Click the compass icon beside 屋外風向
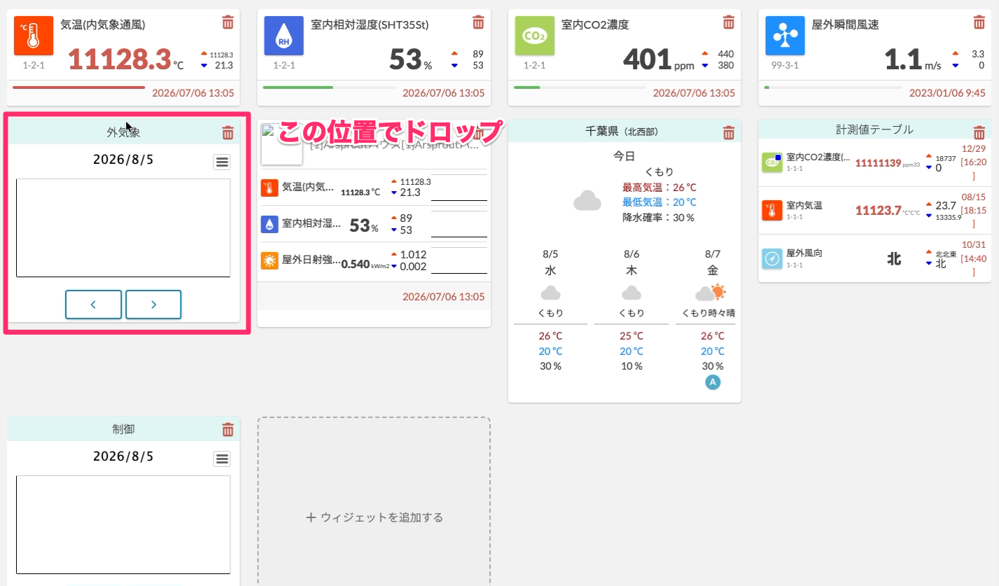 point(771,259)
